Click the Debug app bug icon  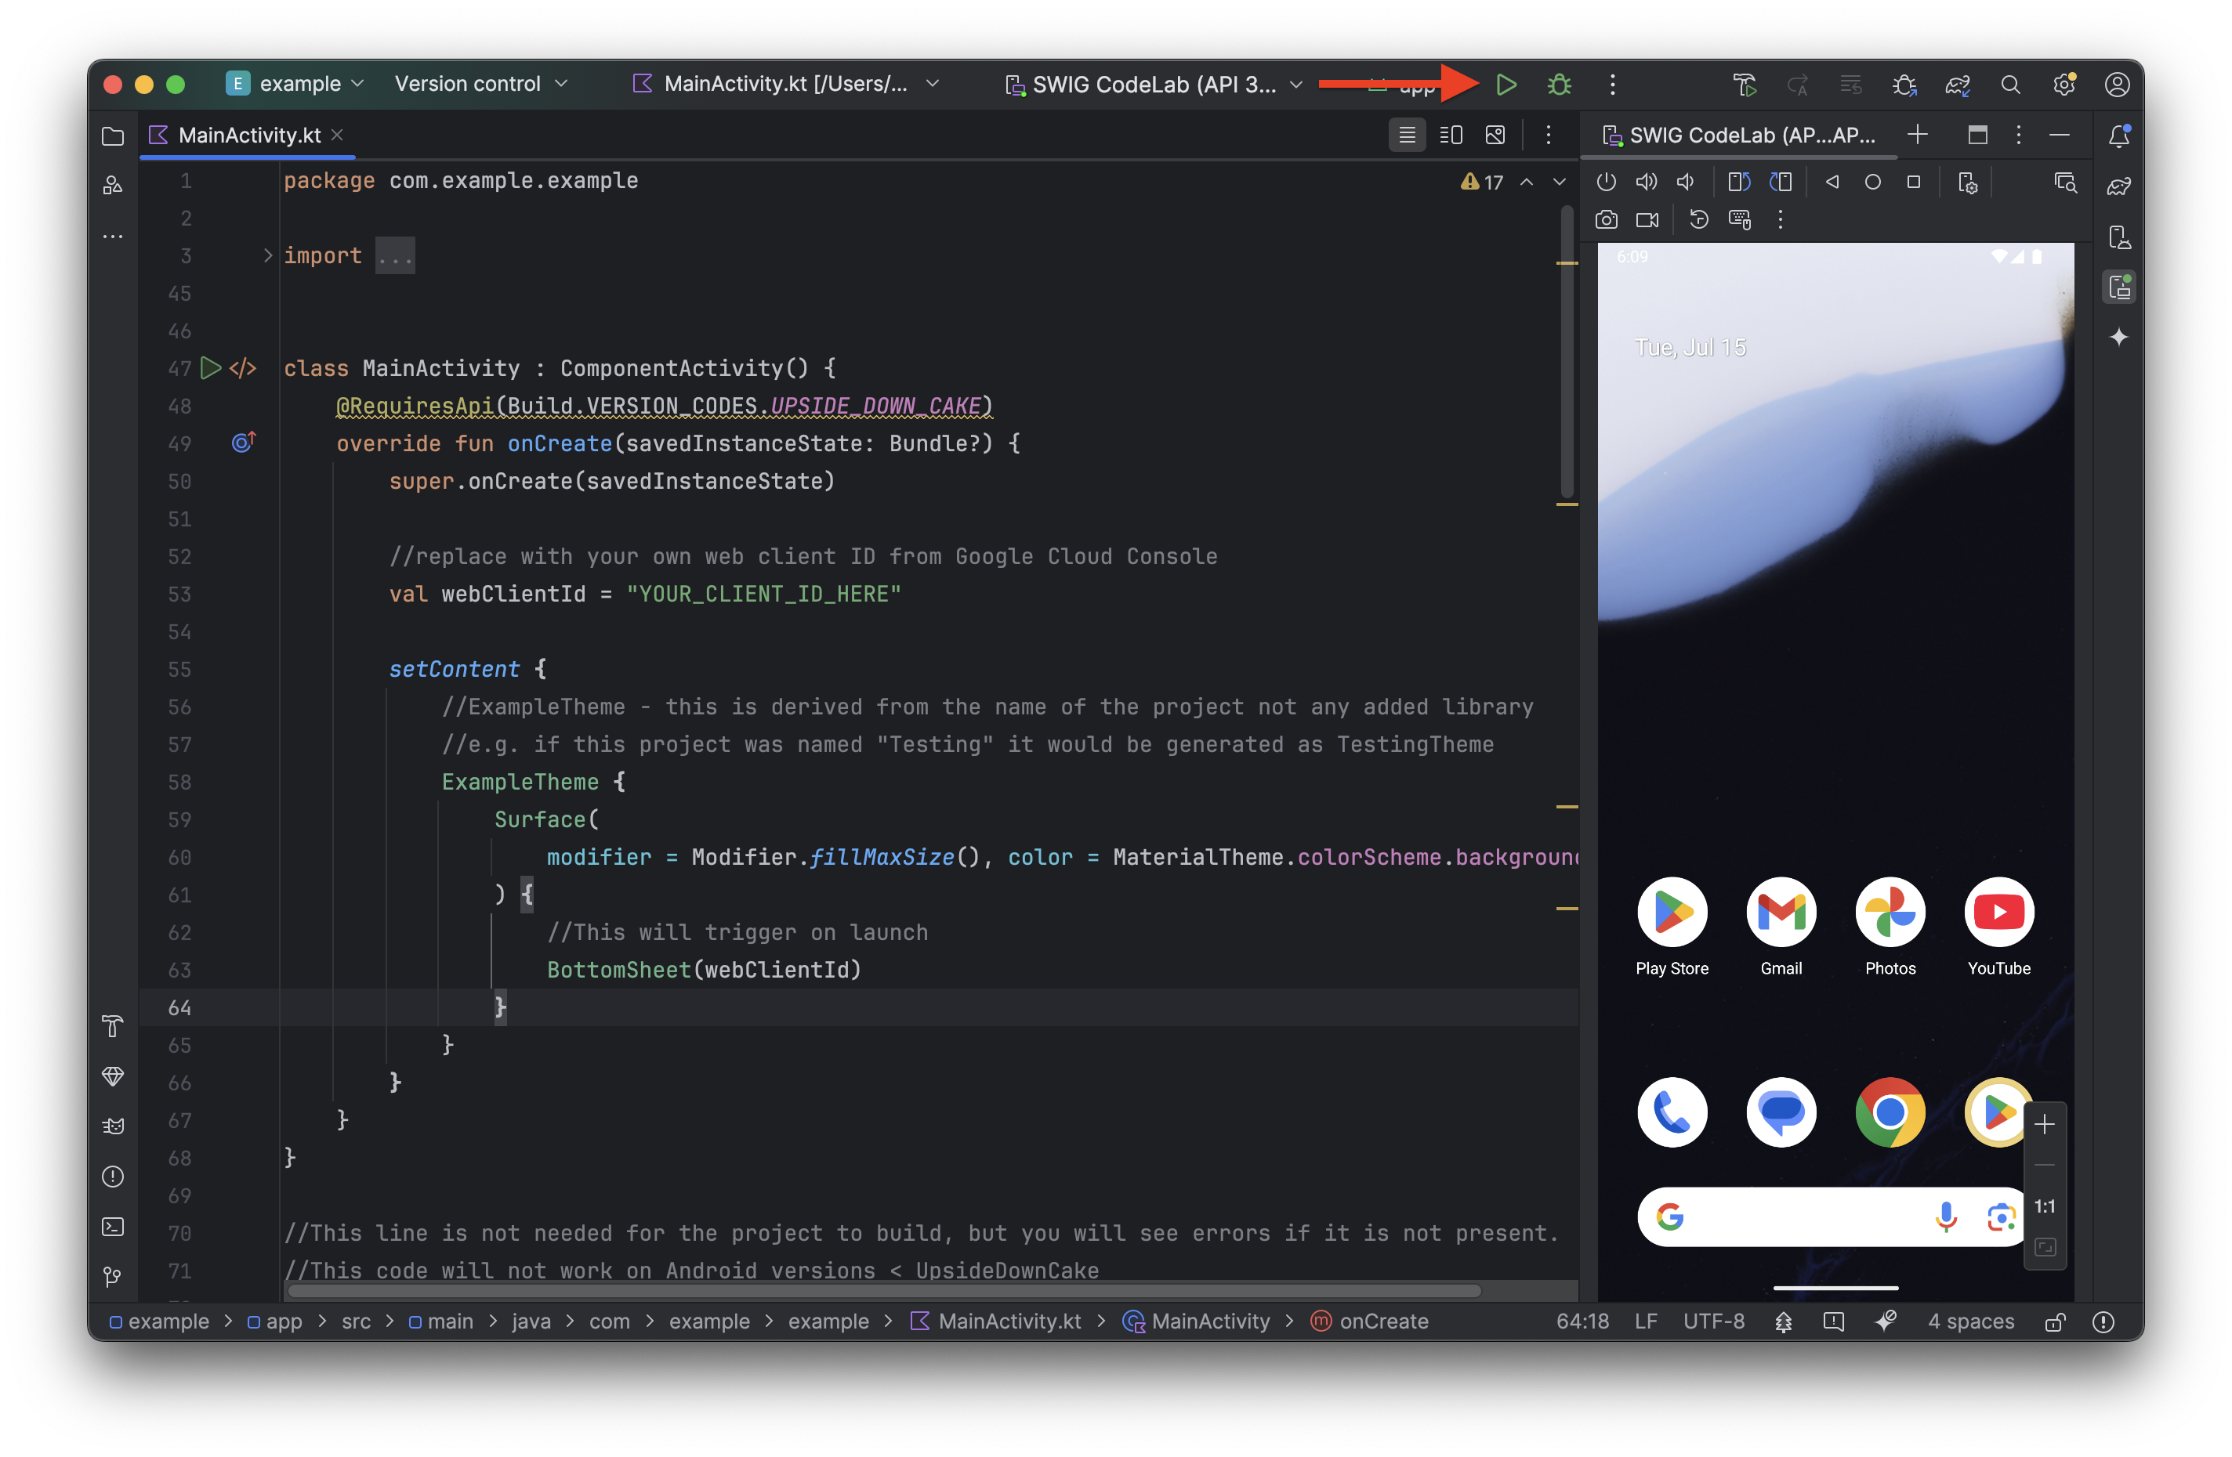[1559, 85]
